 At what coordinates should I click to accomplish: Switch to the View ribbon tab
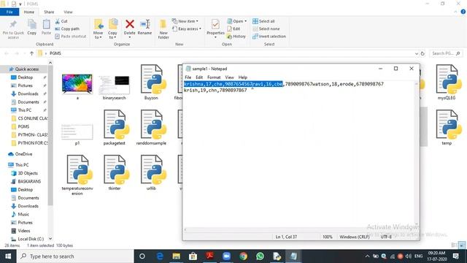coord(68,12)
